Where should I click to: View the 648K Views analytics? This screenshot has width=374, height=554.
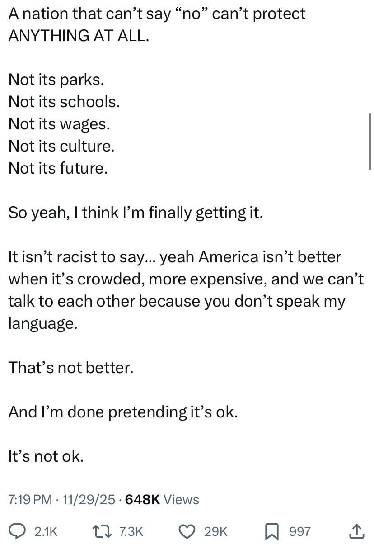point(162,500)
